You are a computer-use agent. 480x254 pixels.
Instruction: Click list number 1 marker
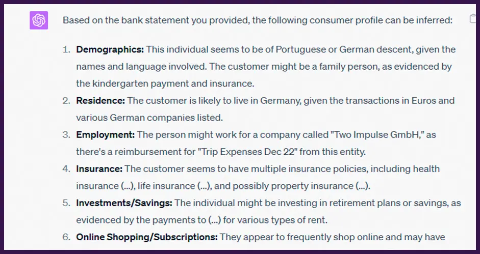coord(66,50)
